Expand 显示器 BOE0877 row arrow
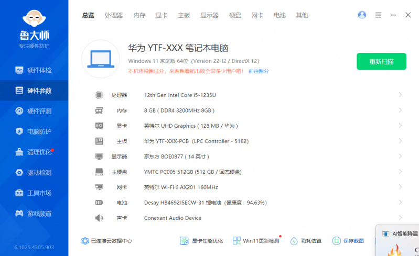The image size is (419, 256). pyautogui.click(x=400, y=156)
